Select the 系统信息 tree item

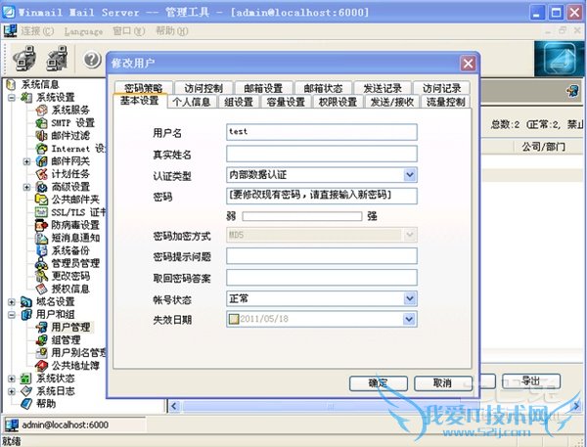coord(40,85)
